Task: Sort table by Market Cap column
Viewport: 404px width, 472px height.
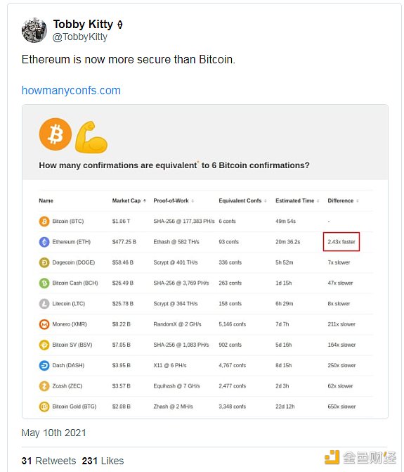Action: coord(129,200)
